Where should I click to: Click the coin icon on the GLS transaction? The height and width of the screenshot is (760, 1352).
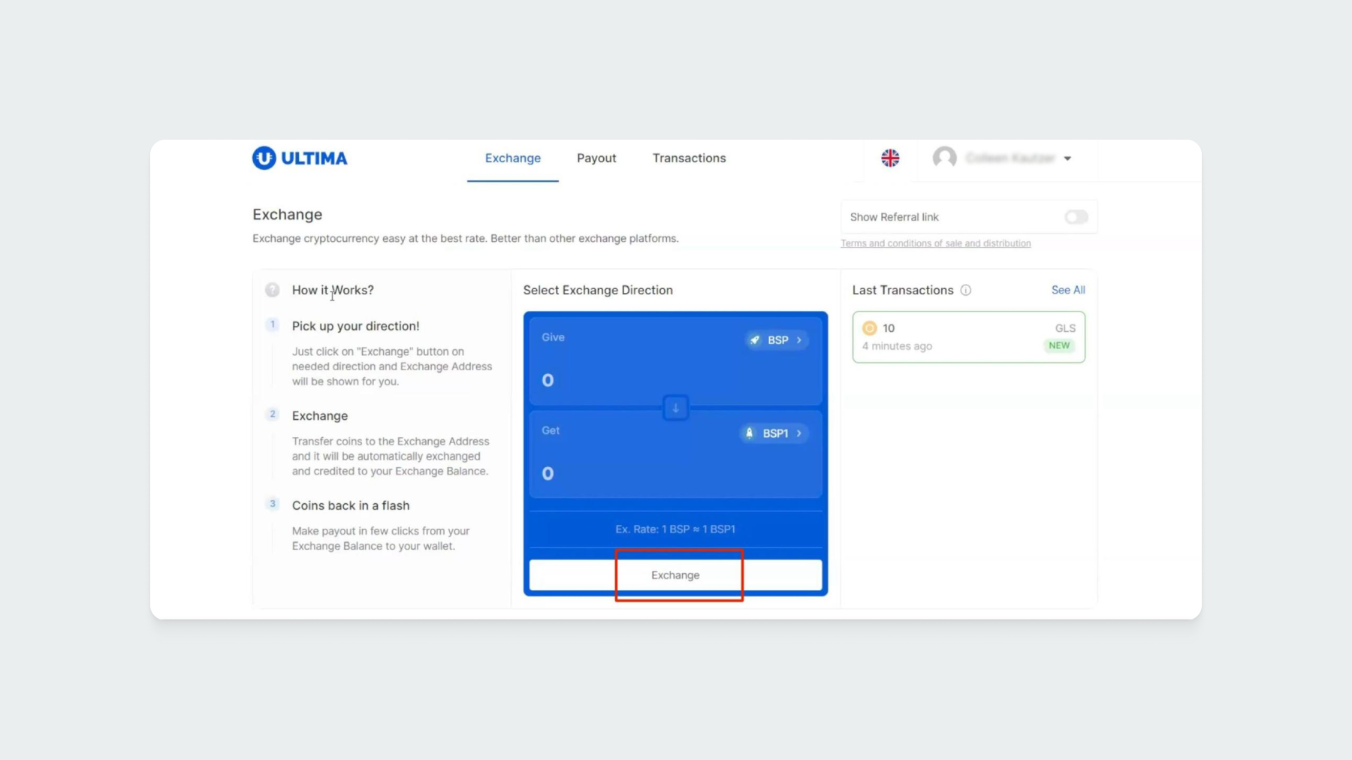pyautogui.click(x=870, y=328)
